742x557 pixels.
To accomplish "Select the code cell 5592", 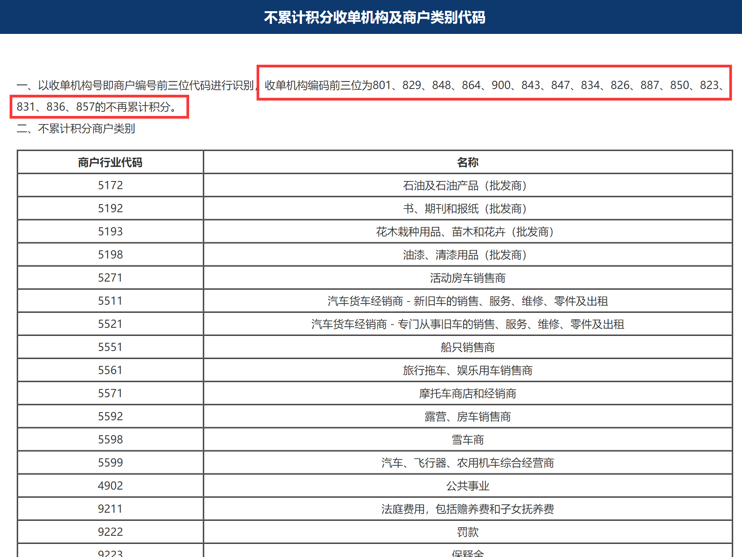I will click(x=110, y=416).
